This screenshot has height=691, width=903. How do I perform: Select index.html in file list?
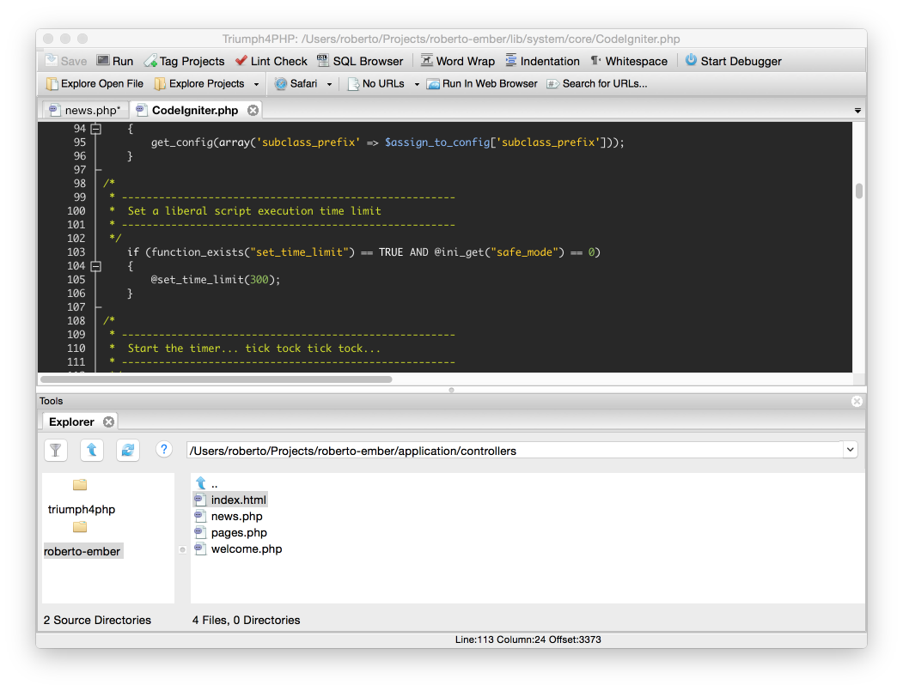230,500
